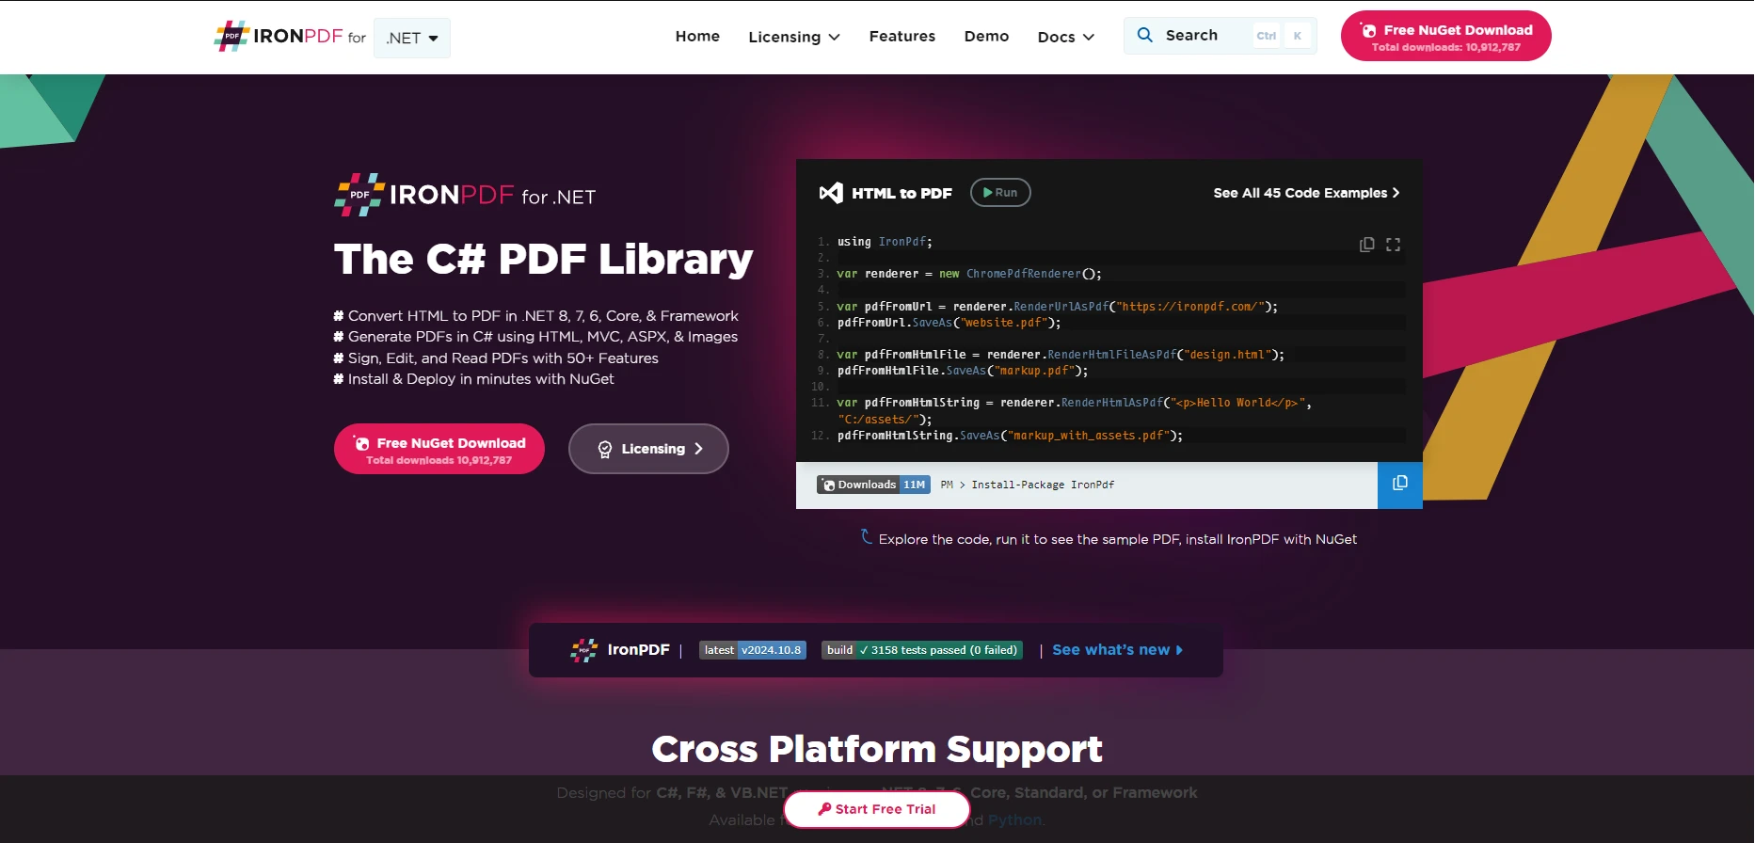Screen dimensions: 1755x843
Task: Click the Cross Platform Support heading
Action: click(x=877, y=749)
